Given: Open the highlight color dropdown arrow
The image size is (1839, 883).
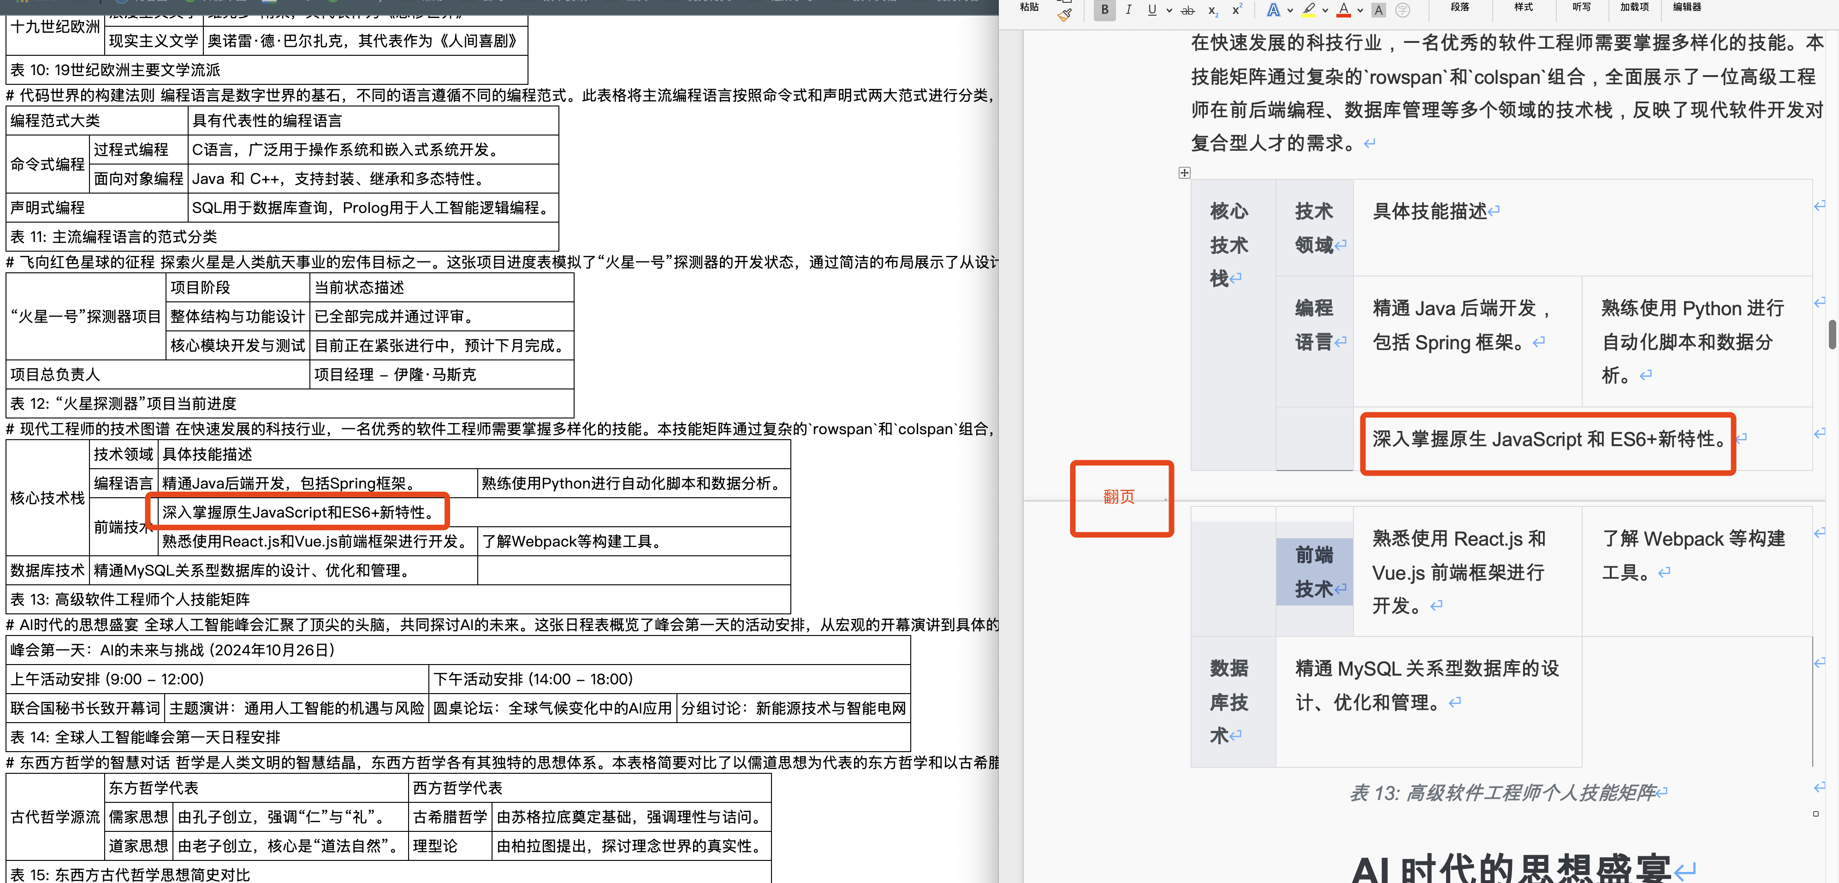Looking at the screenshot, I should (x=1325, y=10).
